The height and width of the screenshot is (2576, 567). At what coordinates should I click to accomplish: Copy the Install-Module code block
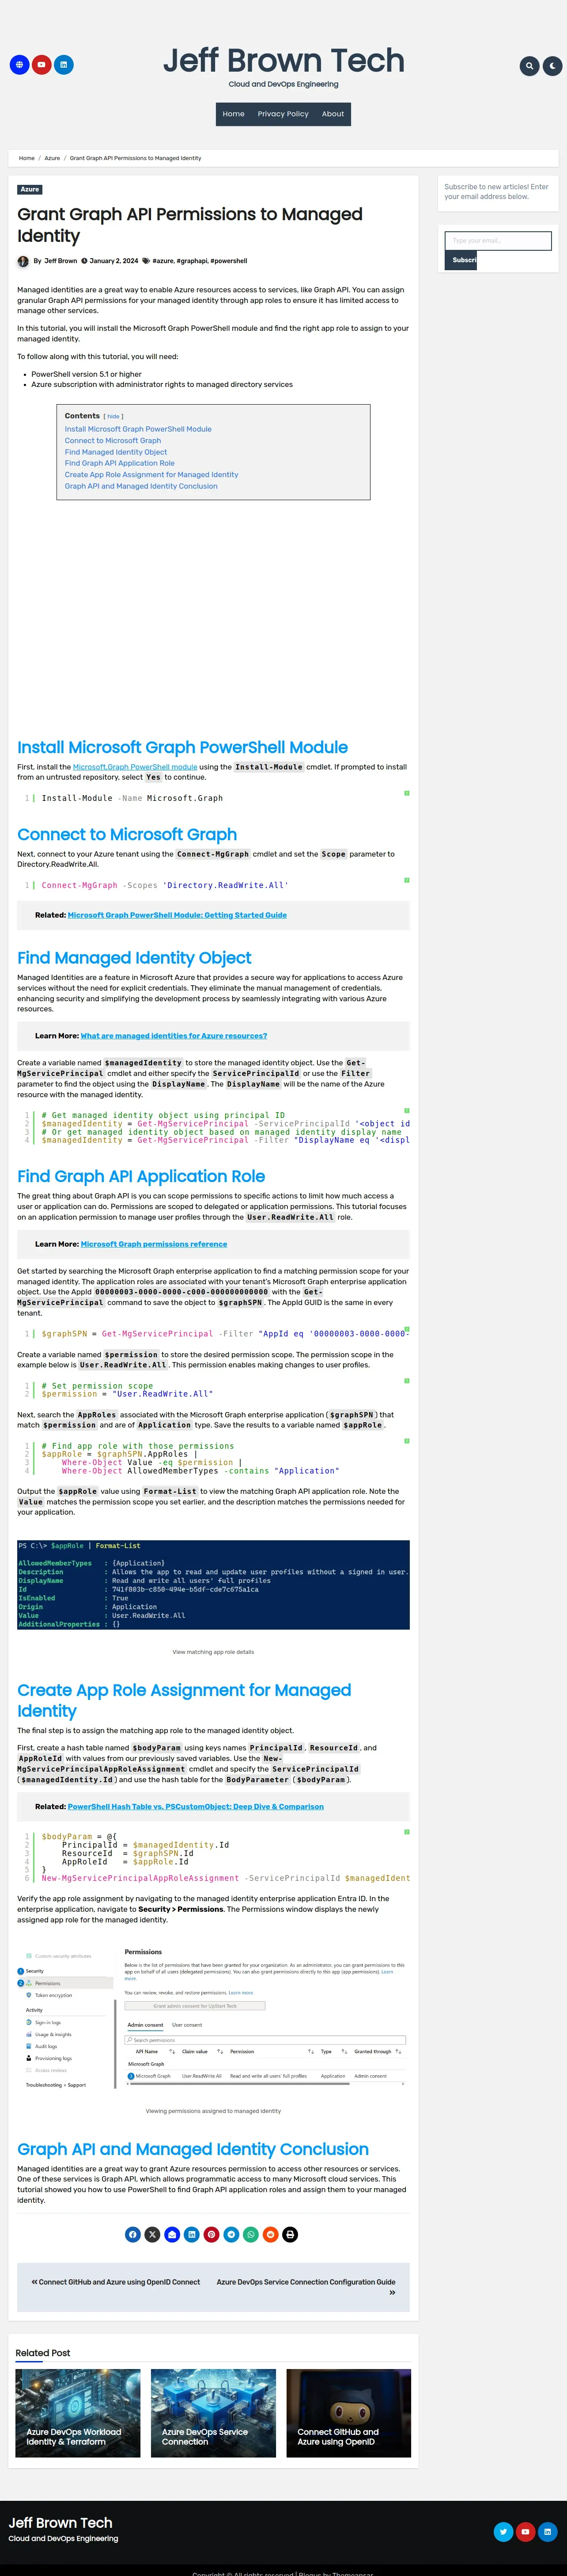point(406,793)
